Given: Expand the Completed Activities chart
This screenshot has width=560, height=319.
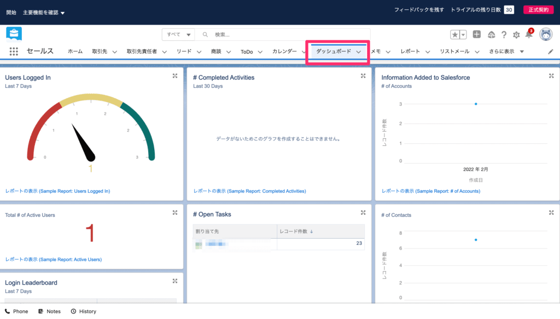Looking at the screenshot, I should click(363, 76).
